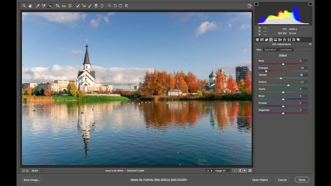Open the zoom level dropdown
This screenshot has width=331, height=186.
tap(42, 171)
